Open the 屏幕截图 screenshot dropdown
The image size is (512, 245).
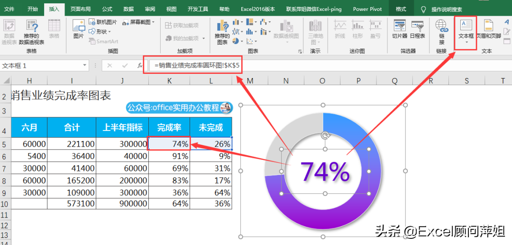pyautogui.click(x=139, y=22)
